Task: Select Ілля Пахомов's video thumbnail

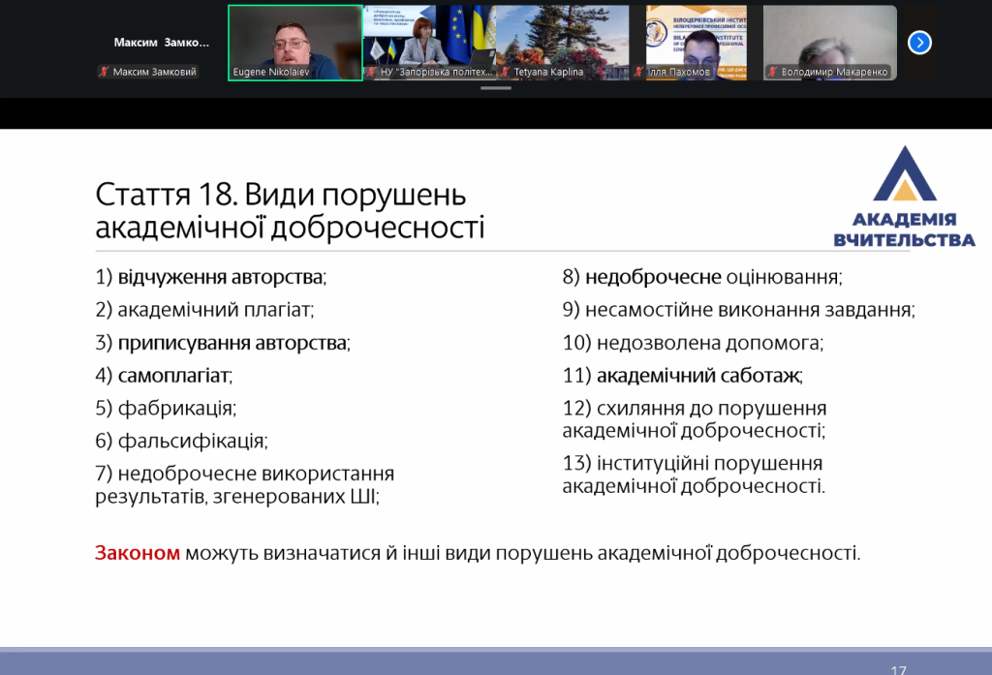Action: click(696, 39)
